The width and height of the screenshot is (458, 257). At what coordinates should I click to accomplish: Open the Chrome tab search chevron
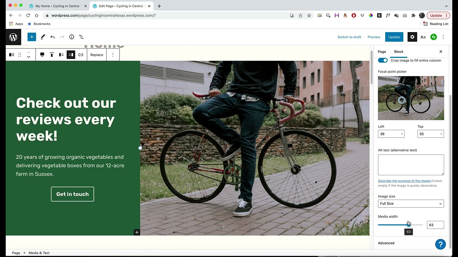(446, 6)
